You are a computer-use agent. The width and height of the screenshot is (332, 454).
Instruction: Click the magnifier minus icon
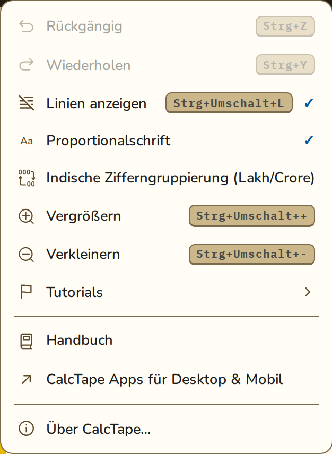pyautogui.click(x=27, y=255)
